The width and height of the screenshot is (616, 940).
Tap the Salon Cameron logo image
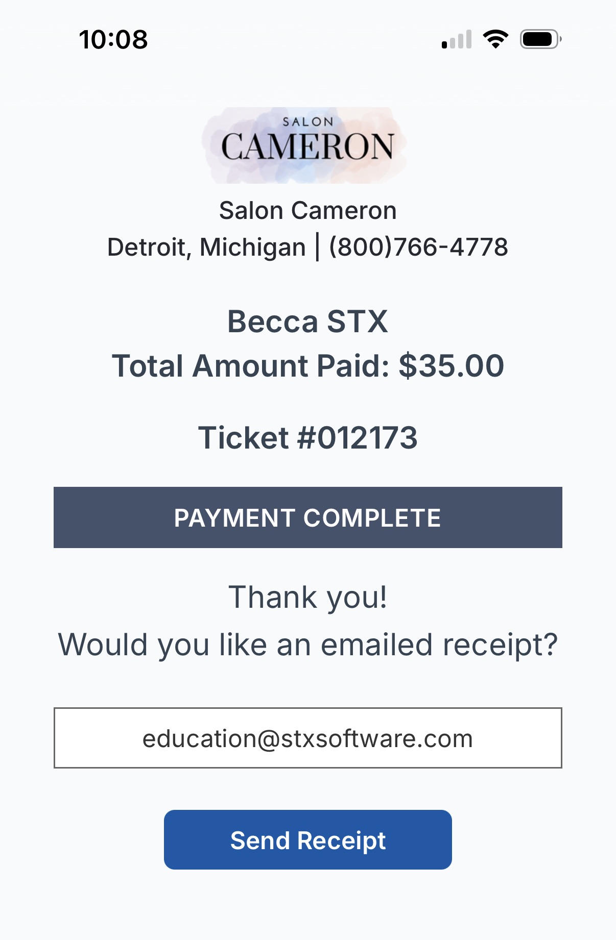[x=305, y=145]
